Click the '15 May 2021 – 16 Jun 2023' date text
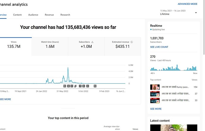 [x=173, y=11]
